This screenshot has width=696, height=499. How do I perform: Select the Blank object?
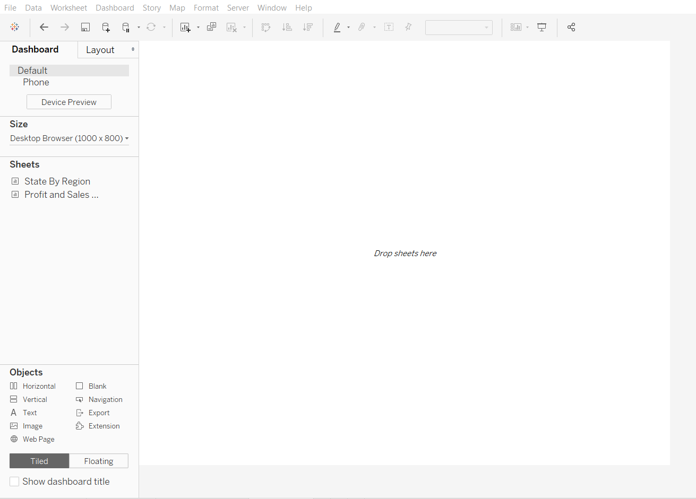[91, 386]
